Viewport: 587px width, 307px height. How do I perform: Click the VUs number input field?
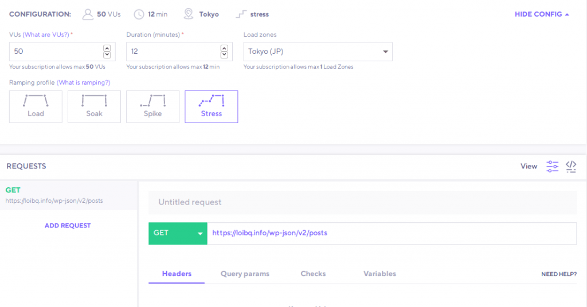tap(62, 52)
